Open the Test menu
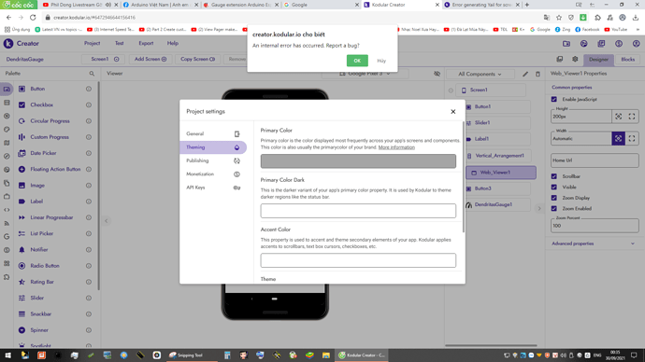This screenshot has width=645, height=362. [120, 43]
